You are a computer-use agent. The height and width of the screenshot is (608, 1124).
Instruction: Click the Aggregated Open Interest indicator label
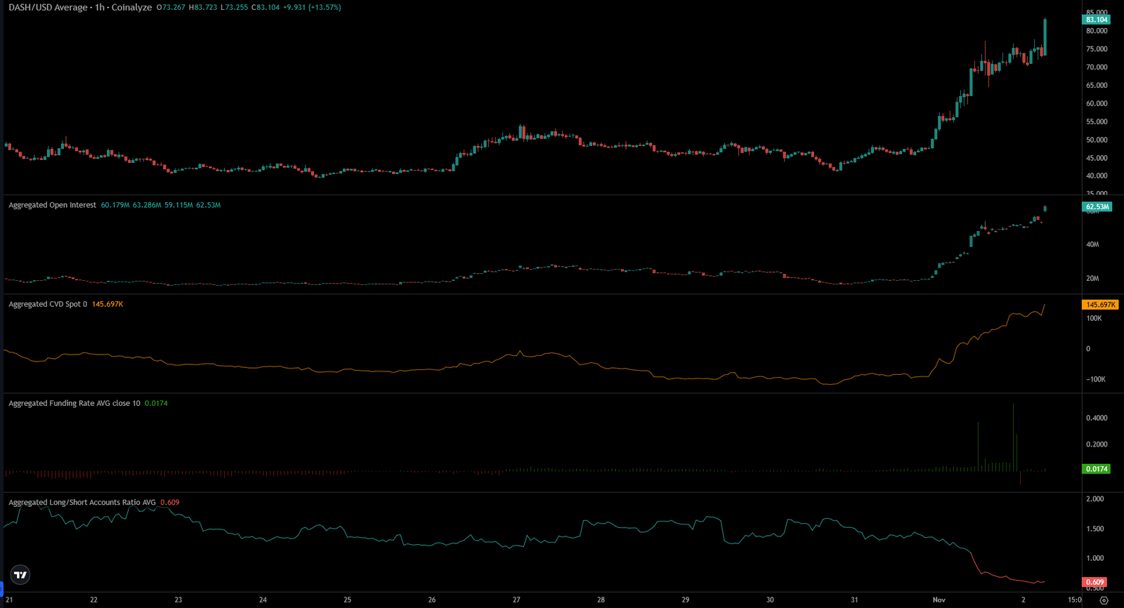click(x=53, y=205)
